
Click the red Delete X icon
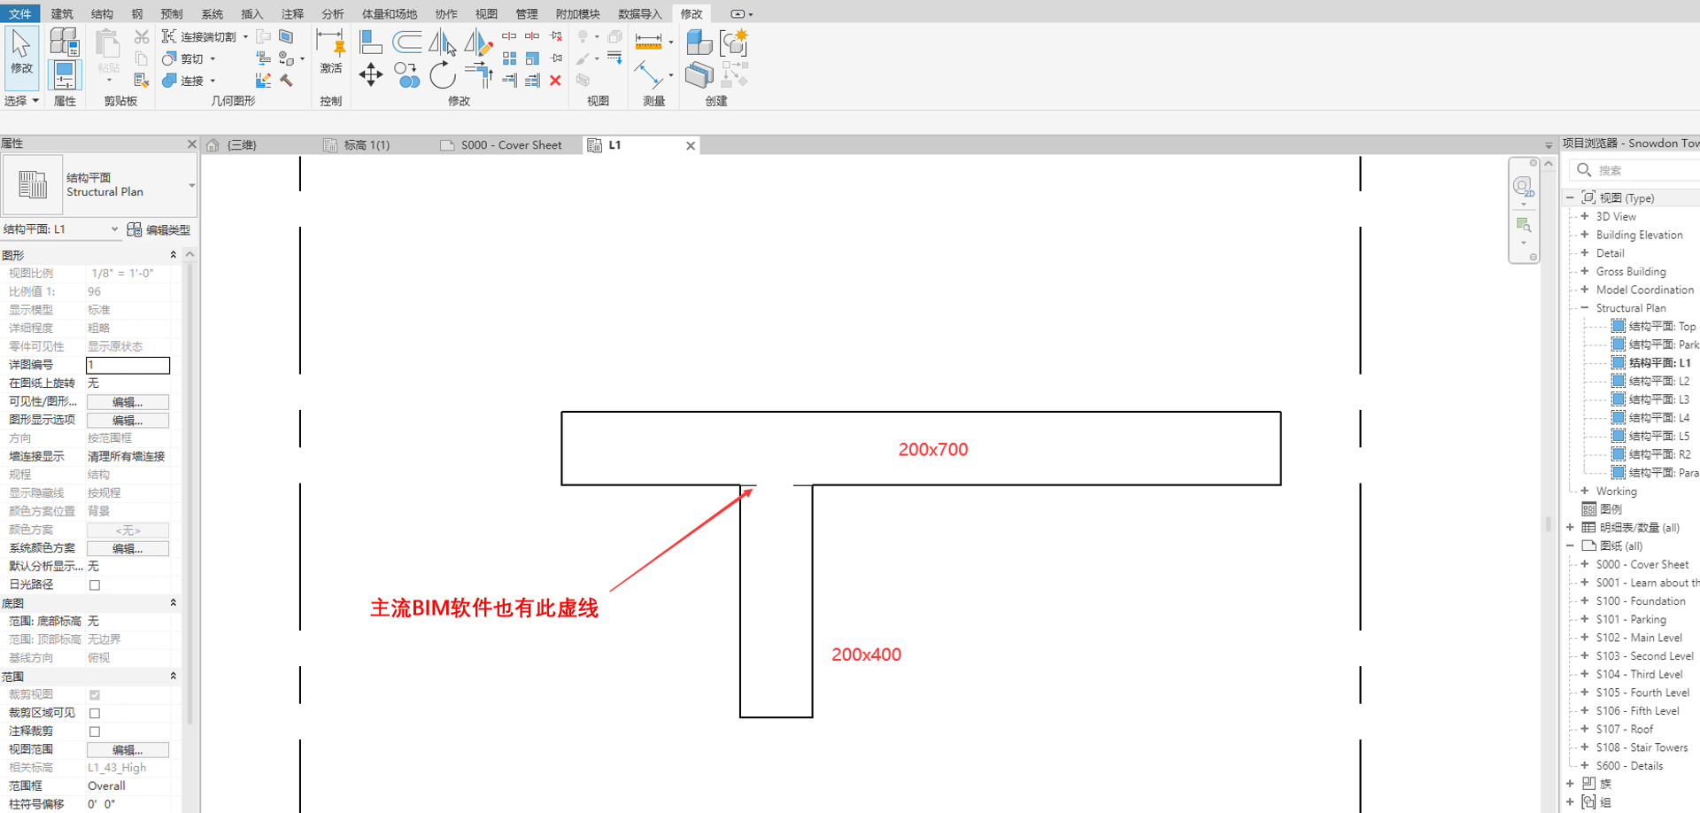pyautogui.click(x=555, y=81)
